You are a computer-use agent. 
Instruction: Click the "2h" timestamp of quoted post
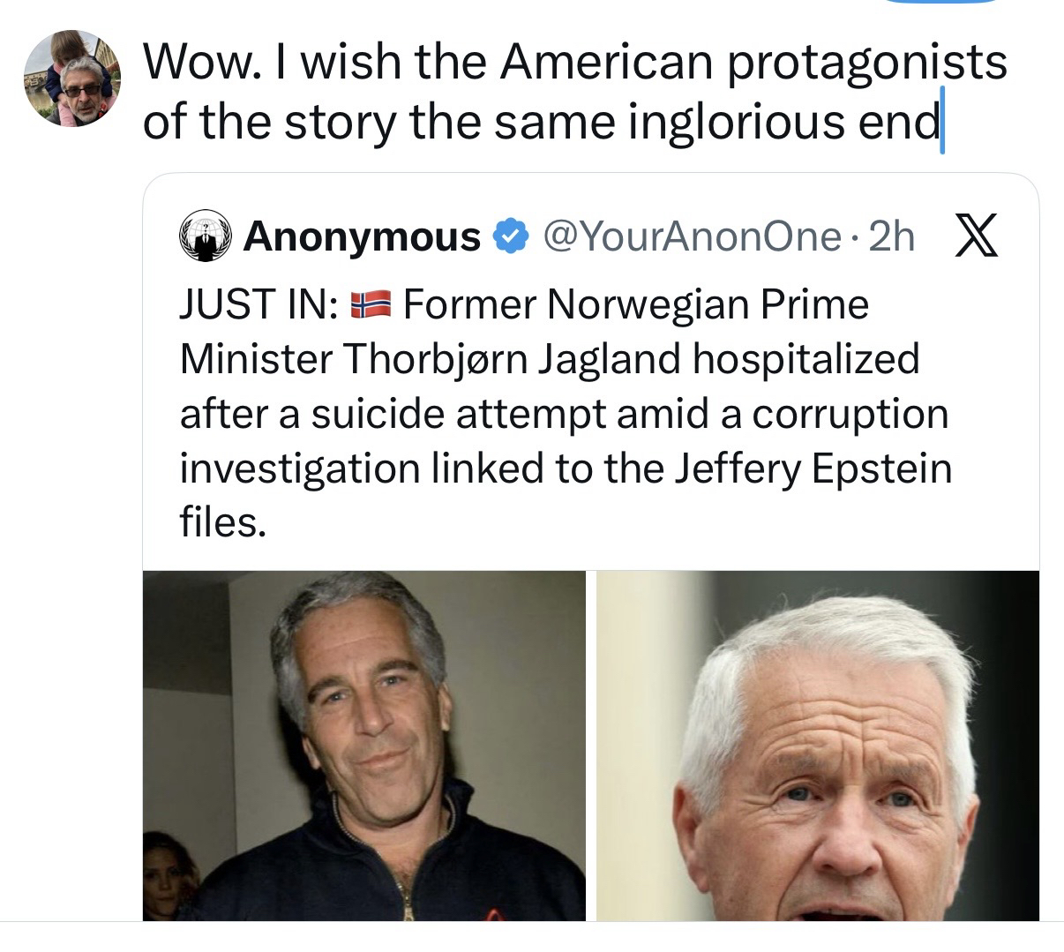click(x=892, y=236)
